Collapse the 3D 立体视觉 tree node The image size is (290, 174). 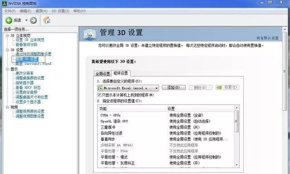point(7,35)
